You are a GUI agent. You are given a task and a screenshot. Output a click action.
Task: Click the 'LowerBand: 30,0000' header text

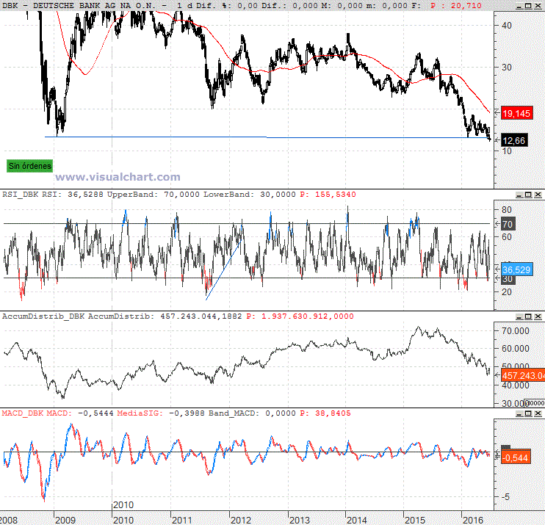[x=250, y=195]
